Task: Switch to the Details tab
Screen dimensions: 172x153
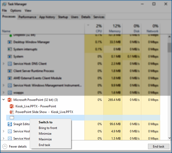Action: click(86, 17)
